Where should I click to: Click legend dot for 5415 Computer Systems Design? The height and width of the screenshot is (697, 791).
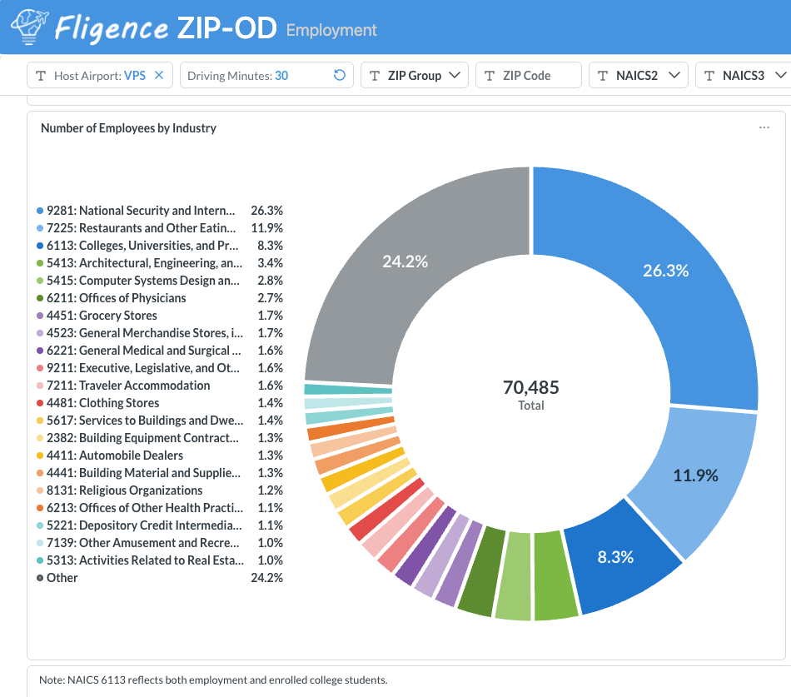pyautogui.click(x=40, y=281)
